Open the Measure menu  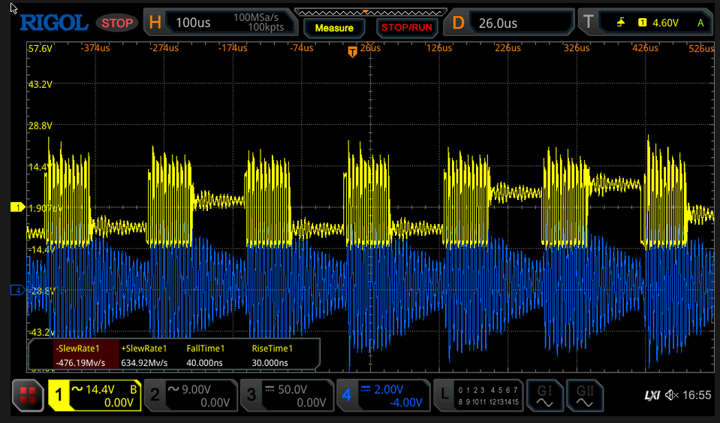click(334, 28)
